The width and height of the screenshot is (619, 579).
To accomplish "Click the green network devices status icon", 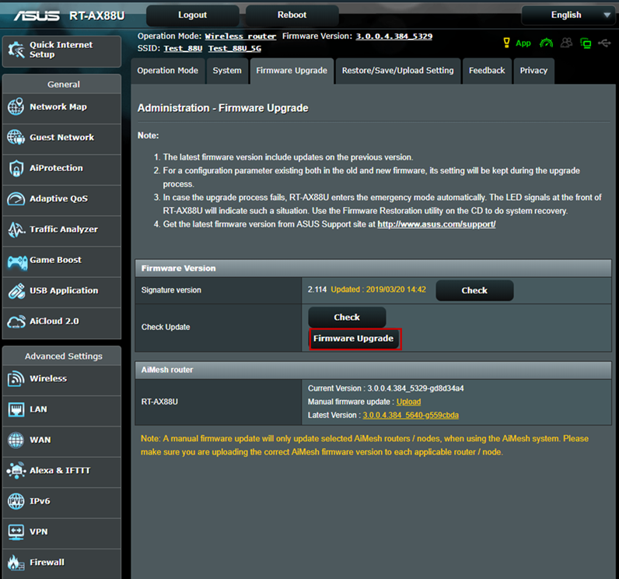I will click(x=586, y=43).
